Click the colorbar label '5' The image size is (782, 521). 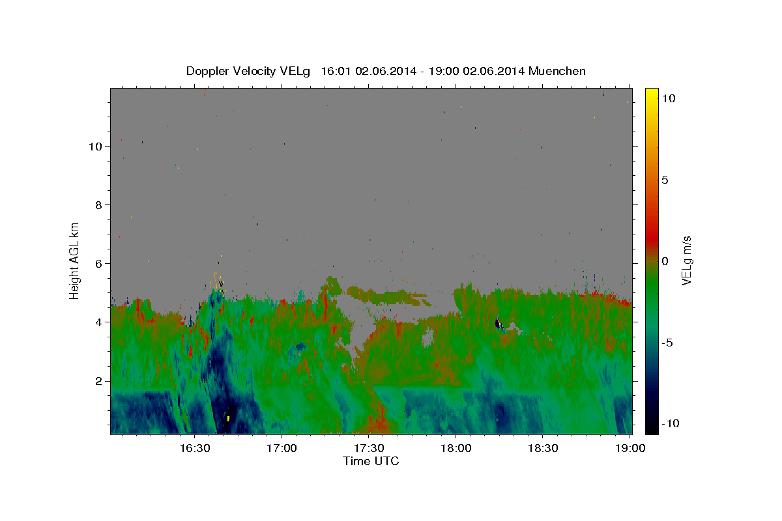pos(665,180)
